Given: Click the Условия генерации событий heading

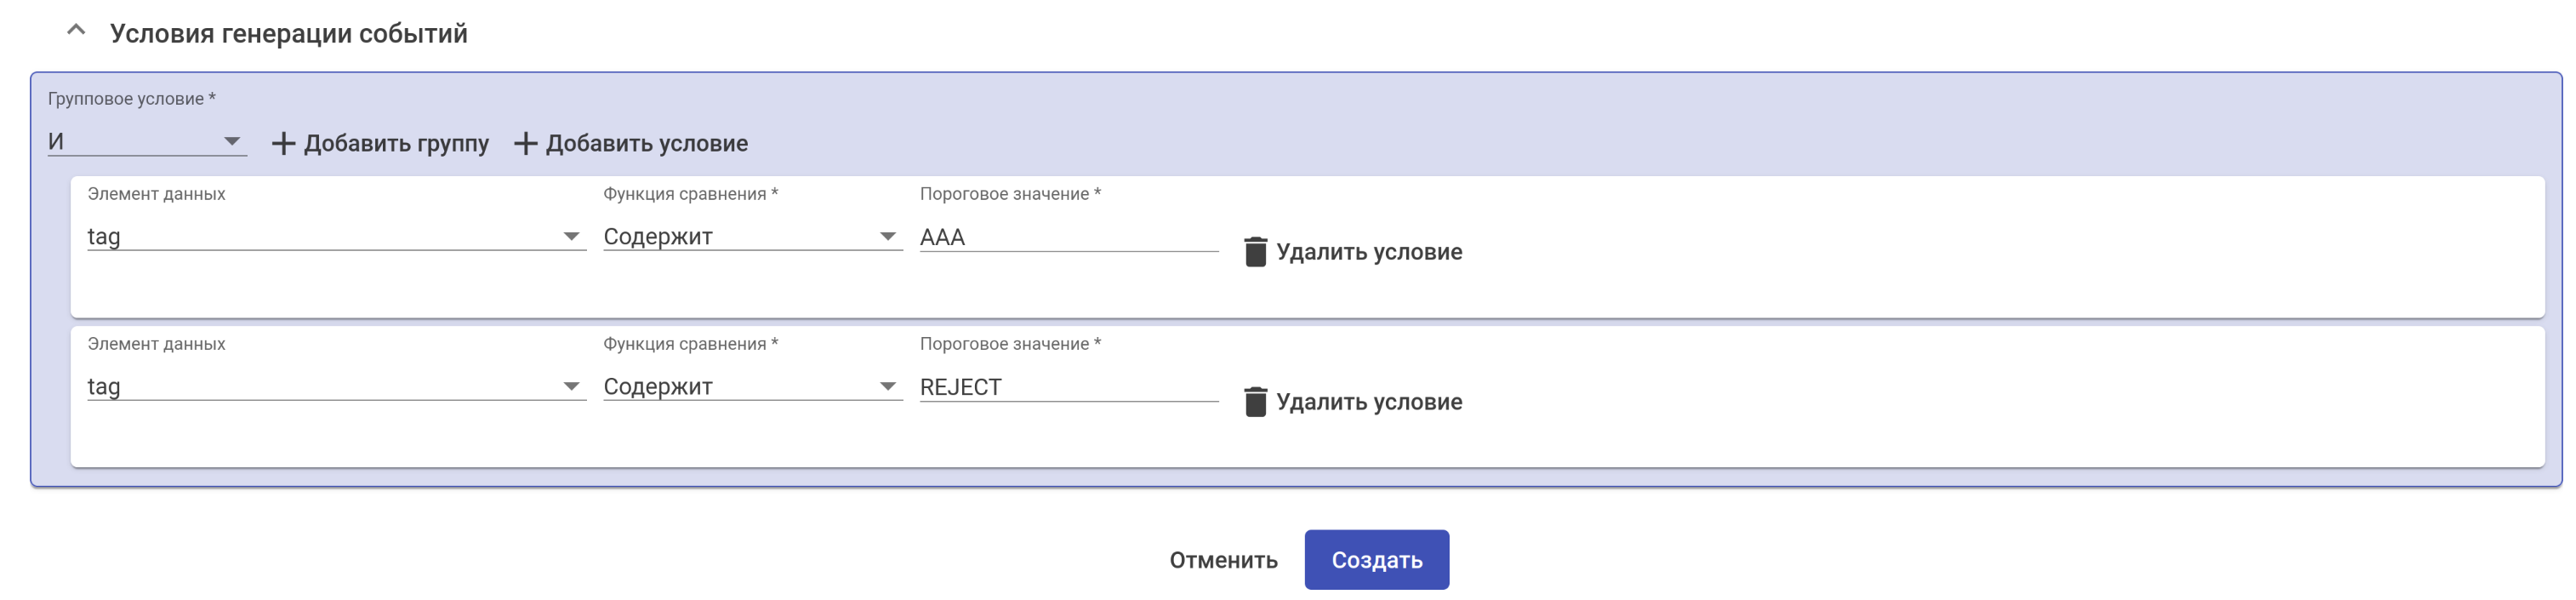Looking at the screenshot, I should point(288,34).
